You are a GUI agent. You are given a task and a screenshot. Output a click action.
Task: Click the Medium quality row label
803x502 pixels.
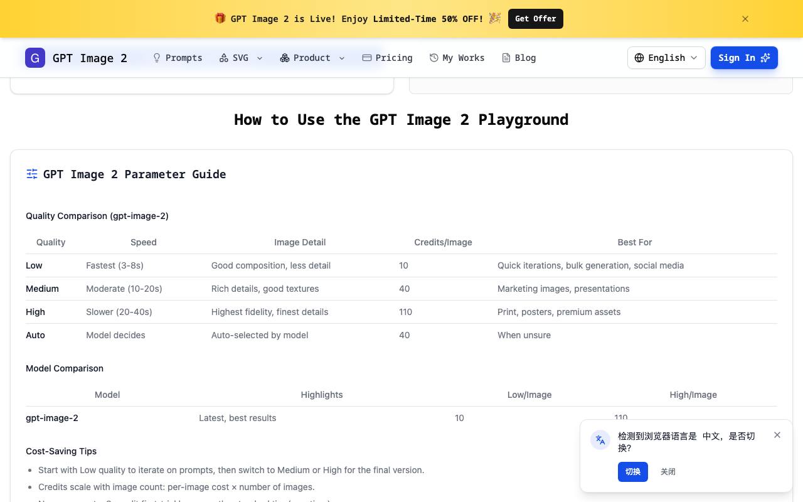click(x=42, y=289)
